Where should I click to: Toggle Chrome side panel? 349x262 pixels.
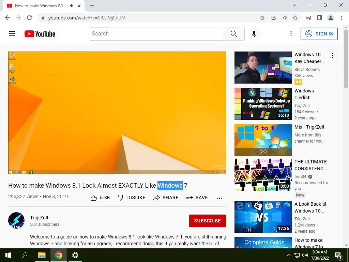click(320, 18)
